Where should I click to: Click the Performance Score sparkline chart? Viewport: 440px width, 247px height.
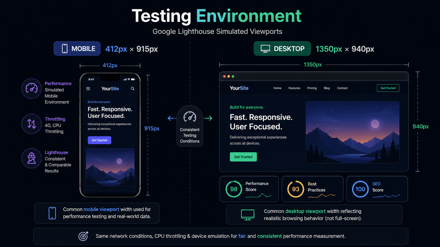click(x=258, y=196)
